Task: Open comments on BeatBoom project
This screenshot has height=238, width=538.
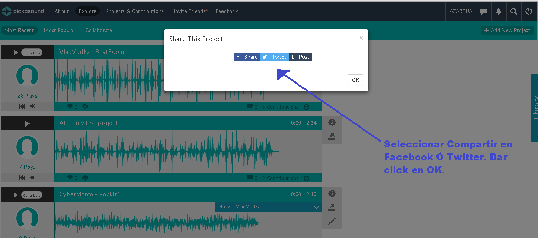Action: tap(250, 106)
